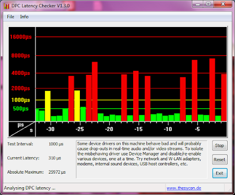Open the File menu
235x195 pixels.
[10, 17]
